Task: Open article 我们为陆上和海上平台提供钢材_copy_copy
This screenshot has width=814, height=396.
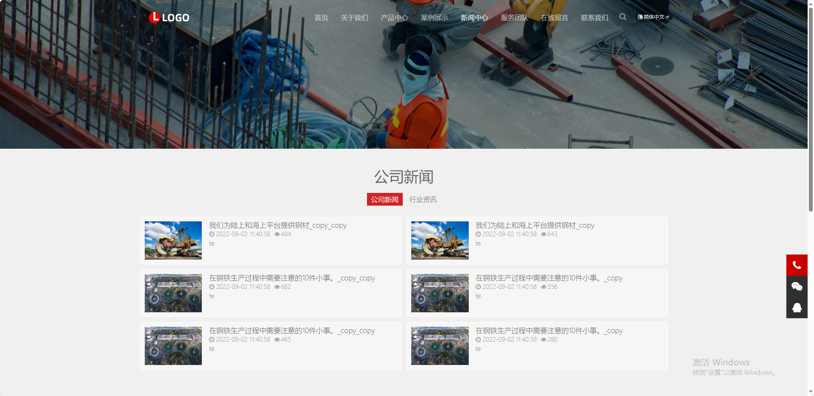Action: click(278, 225)
